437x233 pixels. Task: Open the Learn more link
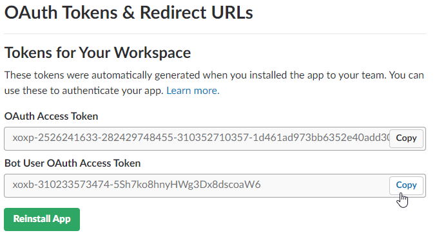(x=193, y=91)
